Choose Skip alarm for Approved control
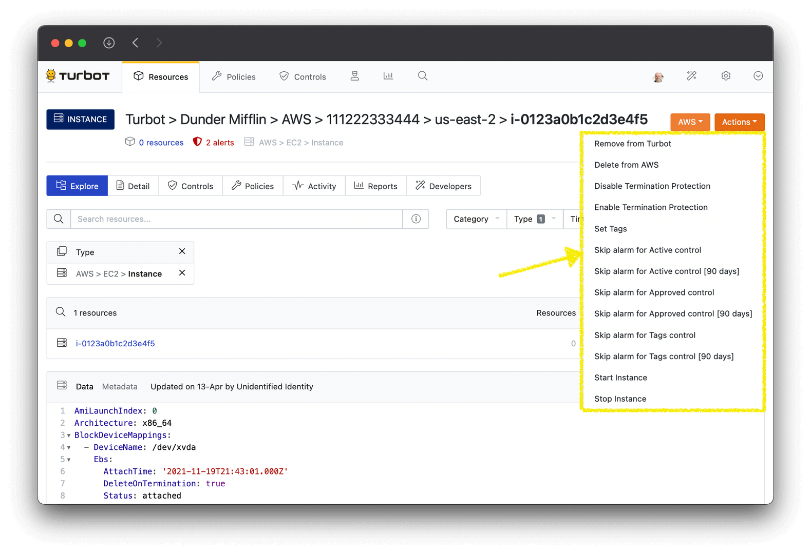This screenshot has width=811, height=554. pos(654,292)
